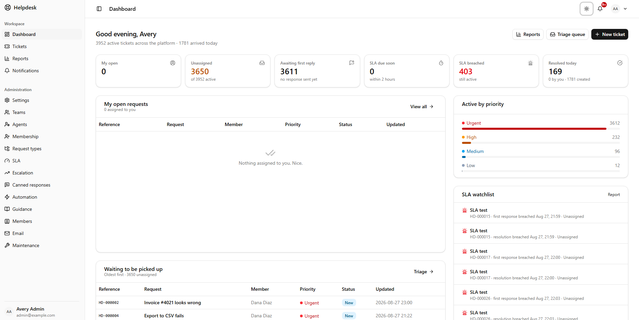639x320 pixels.
Task: Click the Teams sidebar icon
Action: 7,112
